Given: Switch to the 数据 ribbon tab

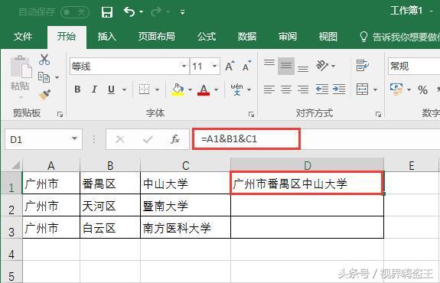Looking at the screenshot, I should (x=247, y=37).
